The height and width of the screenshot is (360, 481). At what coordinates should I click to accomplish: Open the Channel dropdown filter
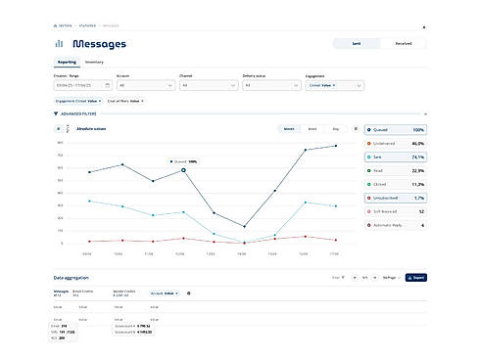209,85
